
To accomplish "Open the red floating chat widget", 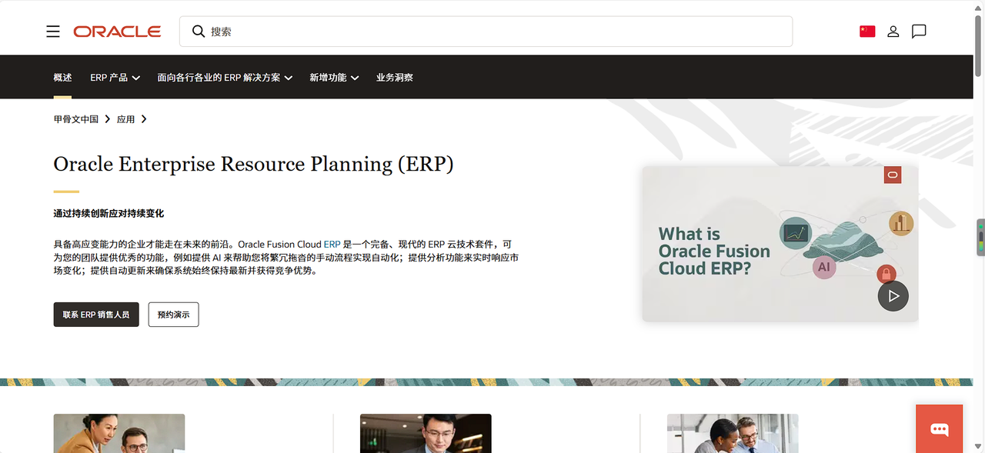I will point(940,429).
